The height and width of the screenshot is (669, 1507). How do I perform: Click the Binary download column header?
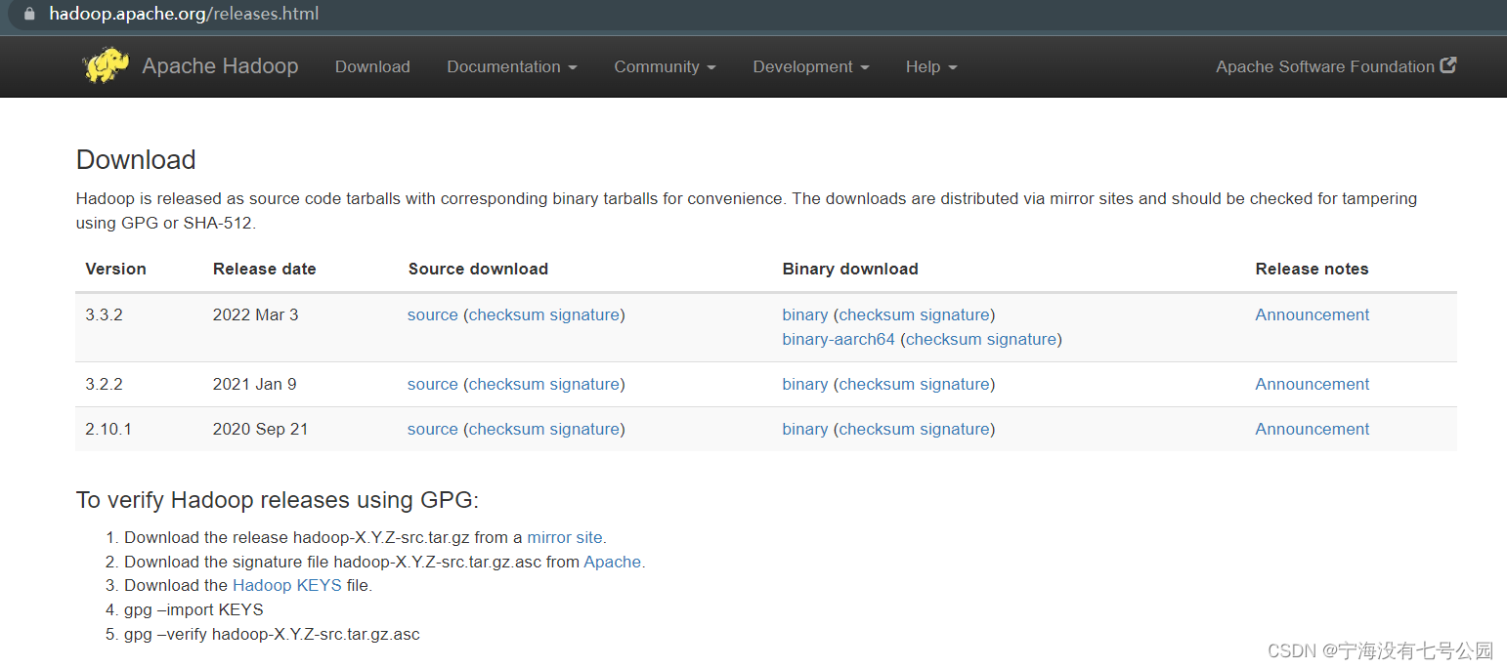pos(850,269)
